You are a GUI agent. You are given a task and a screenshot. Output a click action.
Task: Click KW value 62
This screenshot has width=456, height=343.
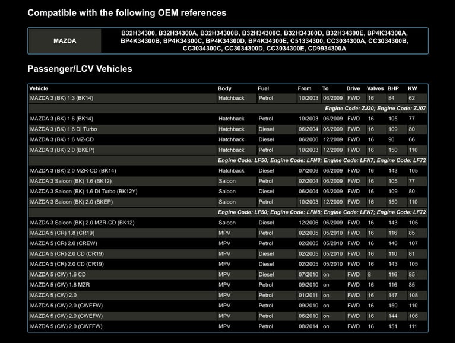(x=412, y=98)
